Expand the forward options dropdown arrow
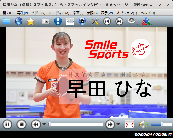The image size is (173, 138). coord(118,124)
